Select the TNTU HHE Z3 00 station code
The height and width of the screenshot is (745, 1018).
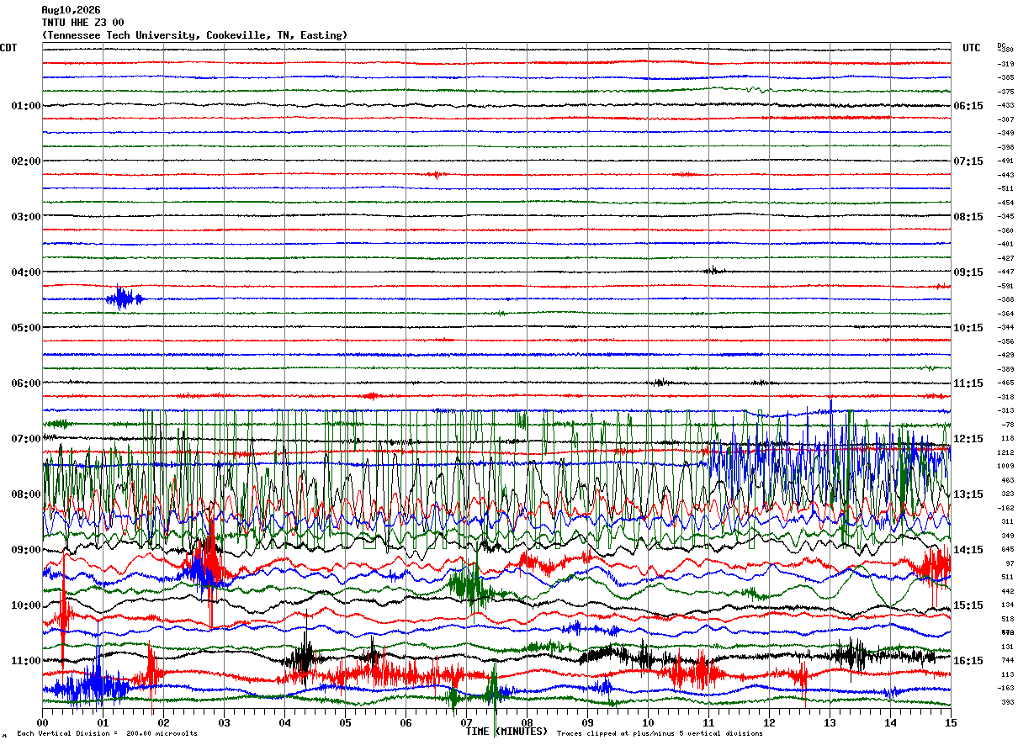coord(82,23)
